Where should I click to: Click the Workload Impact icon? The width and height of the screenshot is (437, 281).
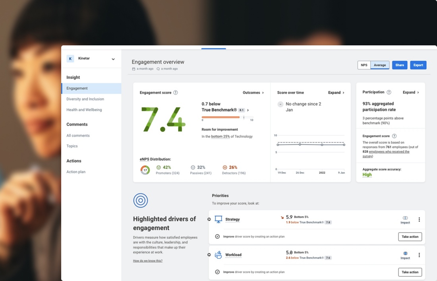coord(405,254)
